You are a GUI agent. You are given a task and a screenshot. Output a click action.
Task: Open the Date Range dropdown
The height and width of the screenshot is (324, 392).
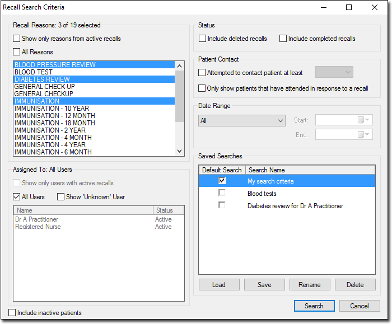click(242, 120)
